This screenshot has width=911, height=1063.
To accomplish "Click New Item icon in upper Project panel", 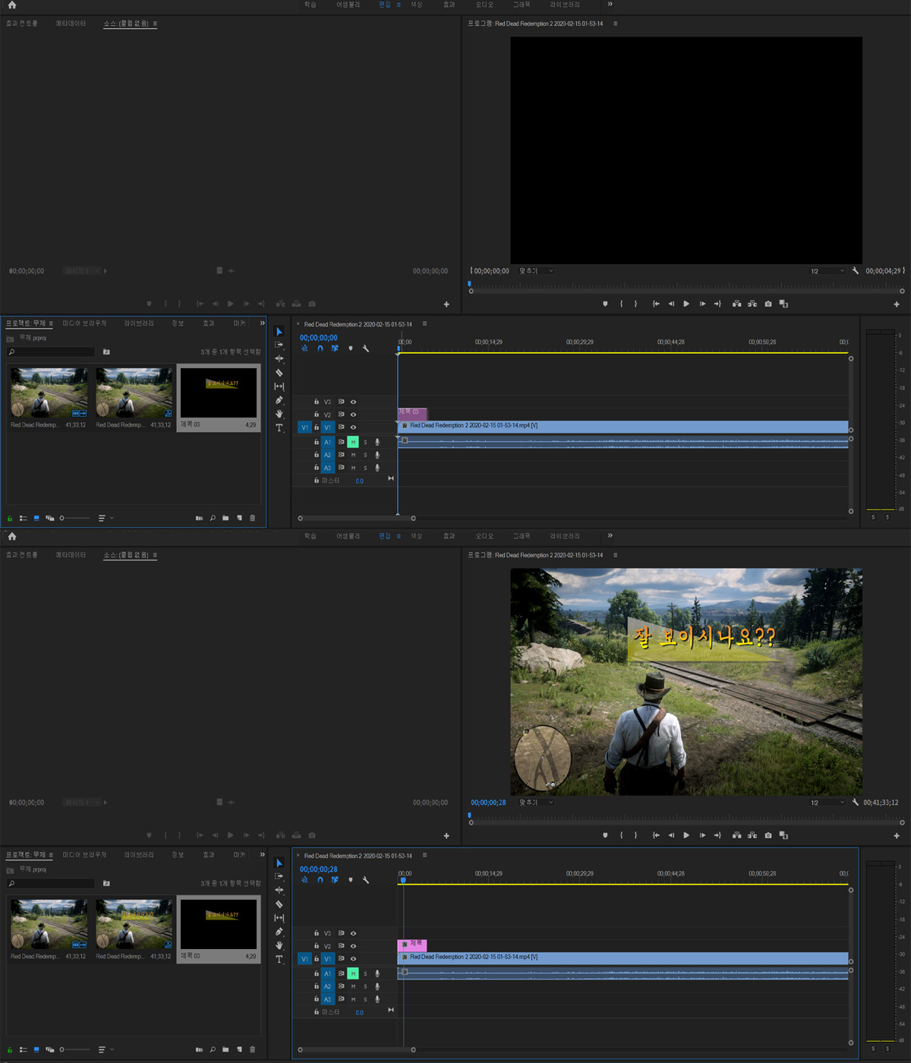I will pos(239,518).
